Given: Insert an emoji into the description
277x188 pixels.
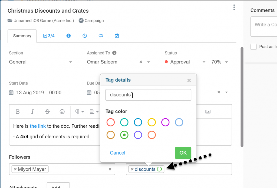Looking at the screenshot, I should [x=62, y=112].
